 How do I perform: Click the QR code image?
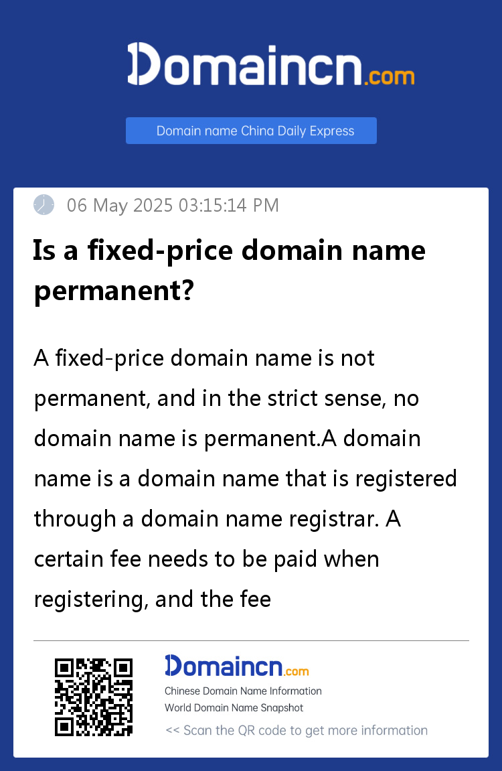pyautogui.click(x=93, y=697)
